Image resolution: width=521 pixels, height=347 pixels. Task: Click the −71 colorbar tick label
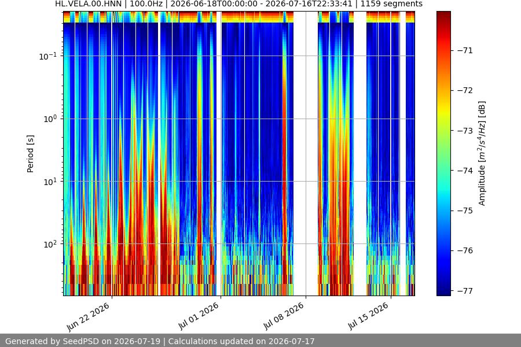click(464, 50)
